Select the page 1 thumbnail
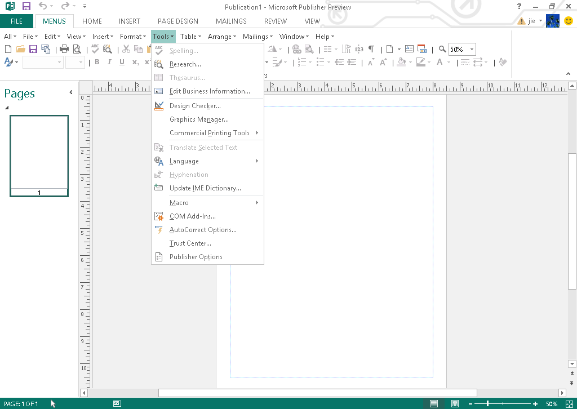This screenshot has height=409, width=577. pos(39,156)
